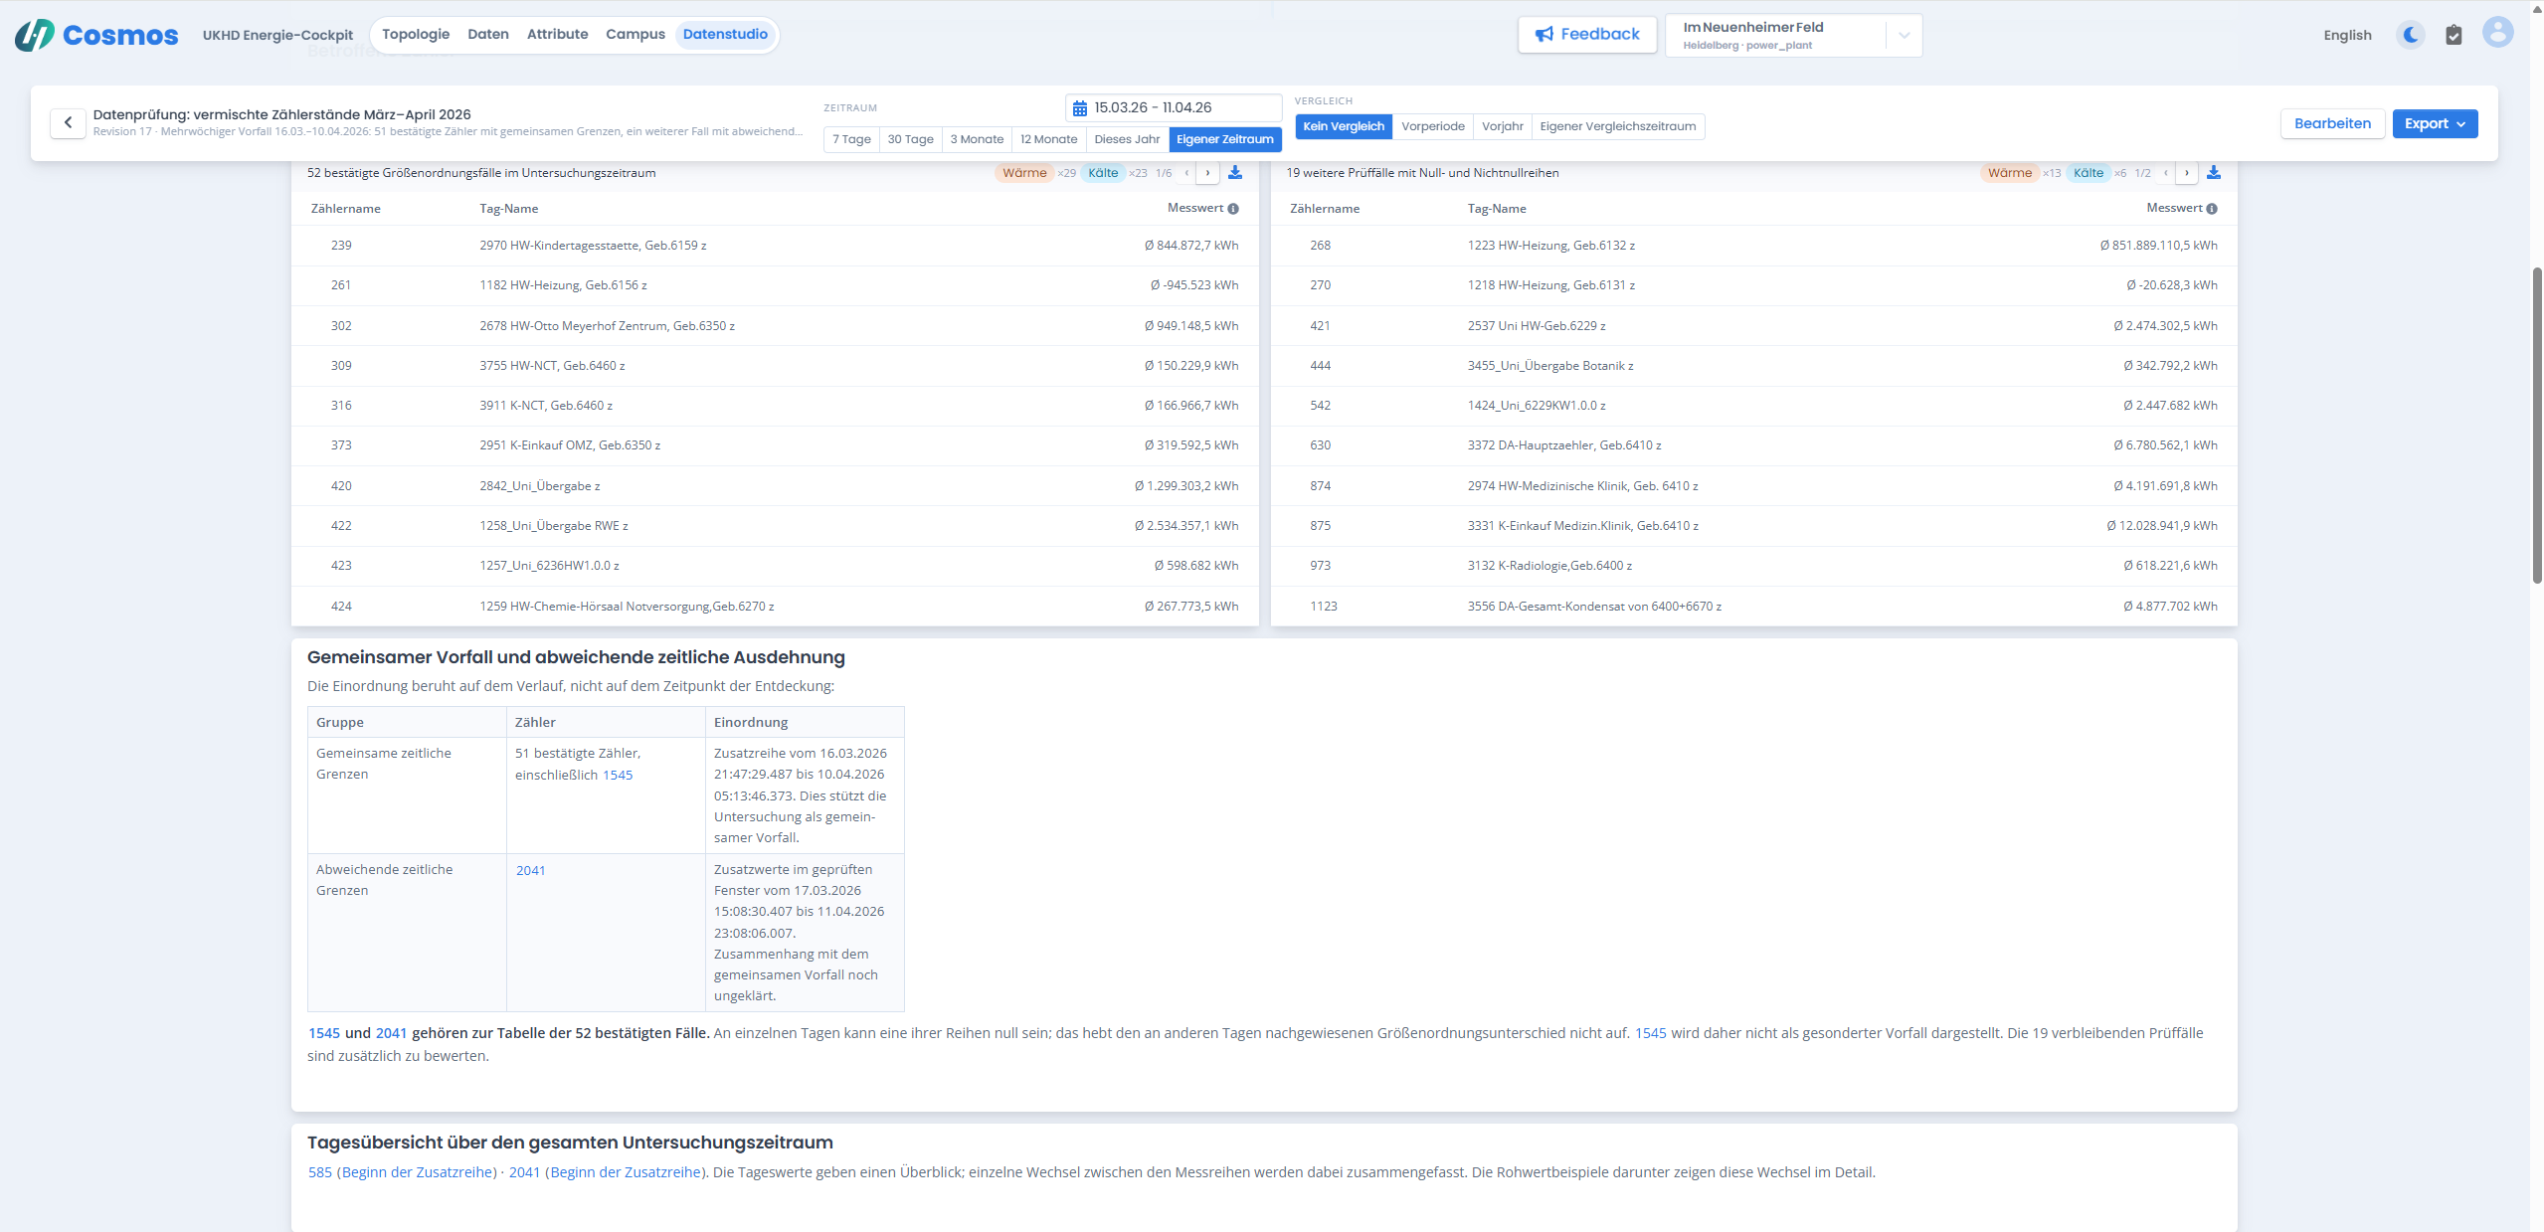Go to next page of left table
Viewport: 2544px width, 1232px height.
(x=1207, y=173)
